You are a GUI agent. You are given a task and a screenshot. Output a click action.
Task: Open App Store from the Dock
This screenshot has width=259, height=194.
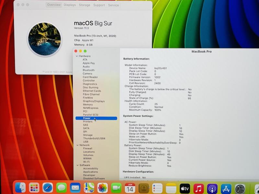click(x=226, y=189)
